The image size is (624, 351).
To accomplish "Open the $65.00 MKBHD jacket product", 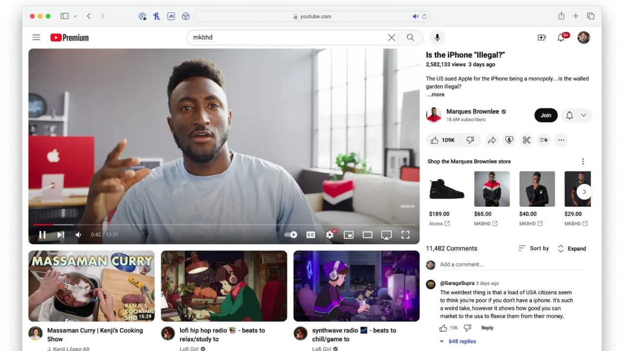I will coord(492,189).
